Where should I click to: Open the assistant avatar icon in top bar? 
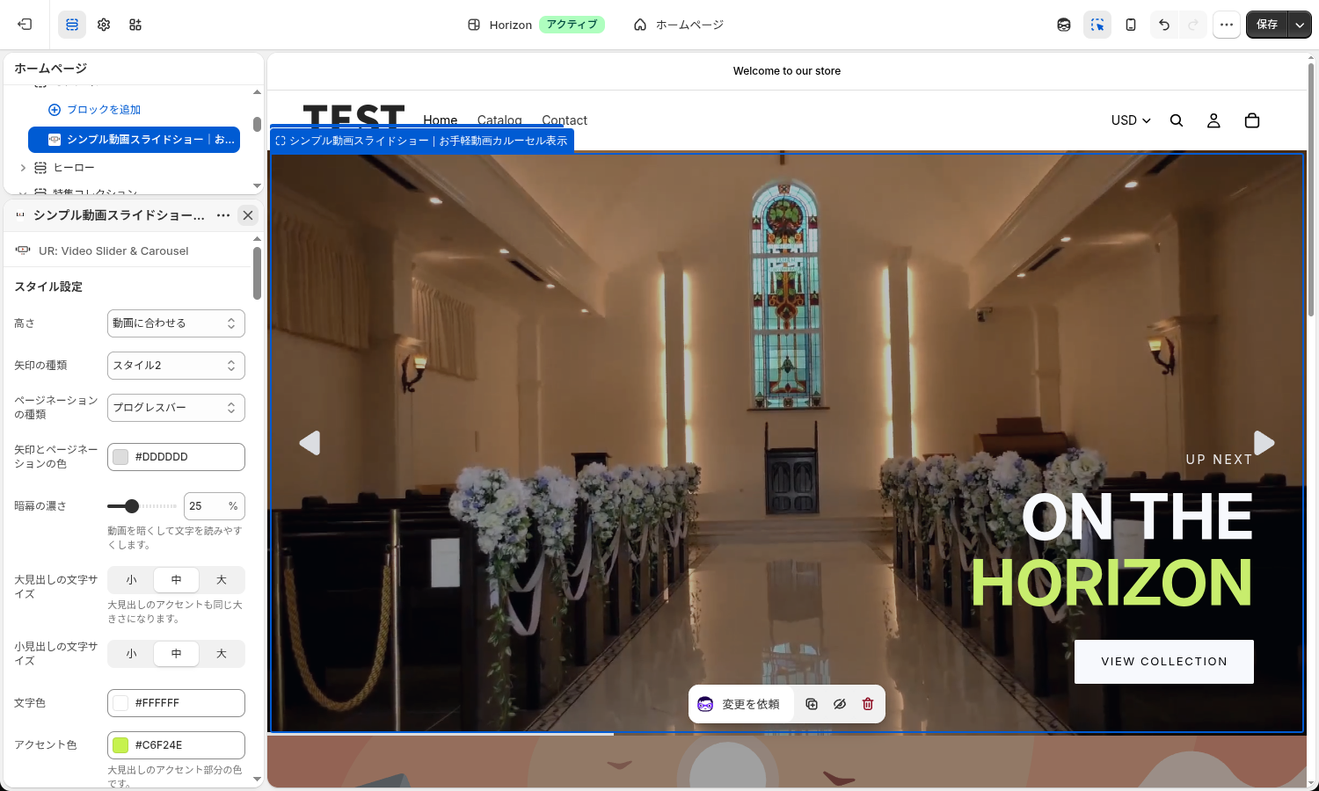(x=1064, y=25)
